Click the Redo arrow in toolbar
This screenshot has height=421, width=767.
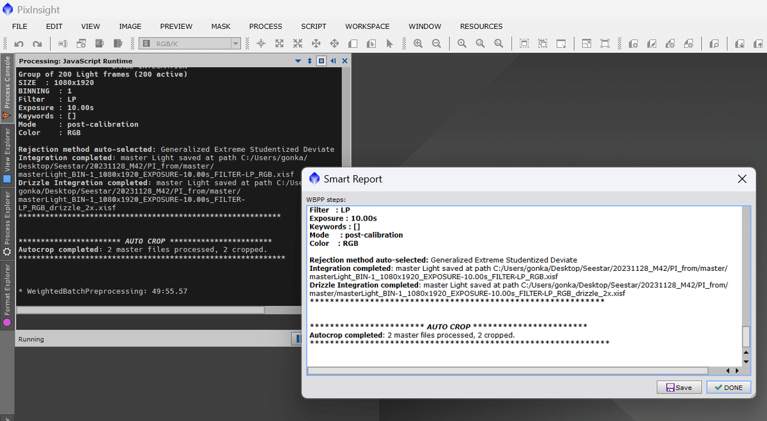click(37, 43)
